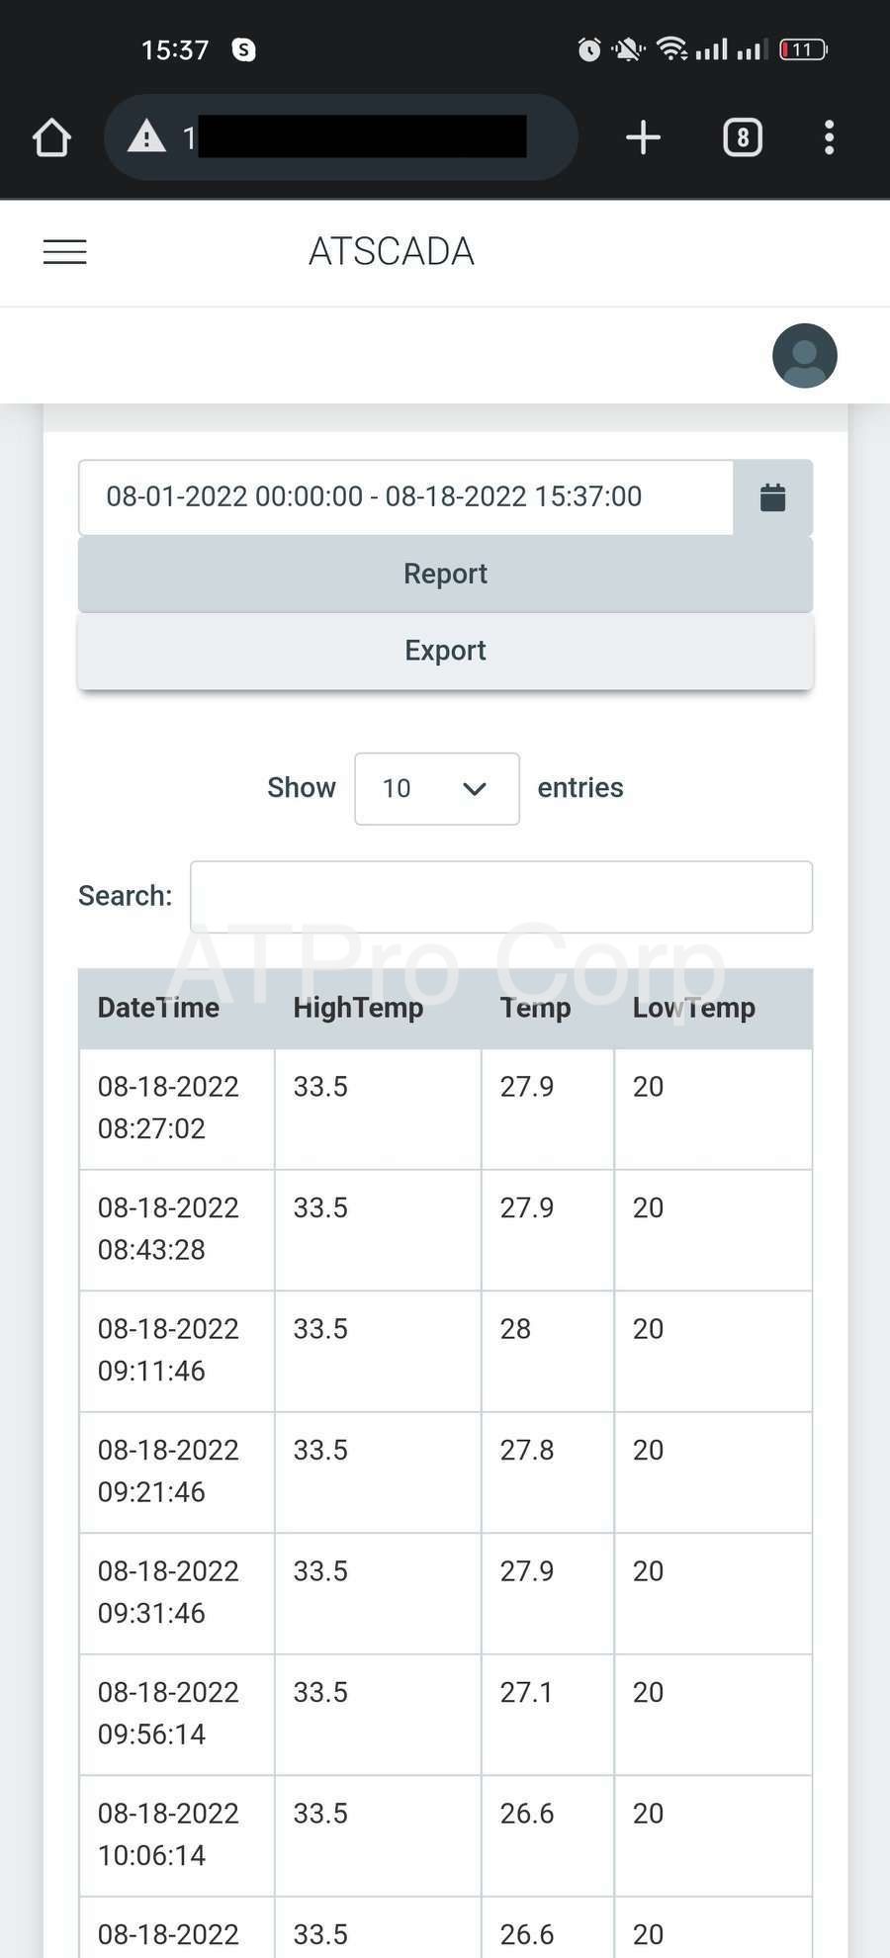Open the browser three-dot menu
This screenshot has width=890, height=1958.
(829, 137)
